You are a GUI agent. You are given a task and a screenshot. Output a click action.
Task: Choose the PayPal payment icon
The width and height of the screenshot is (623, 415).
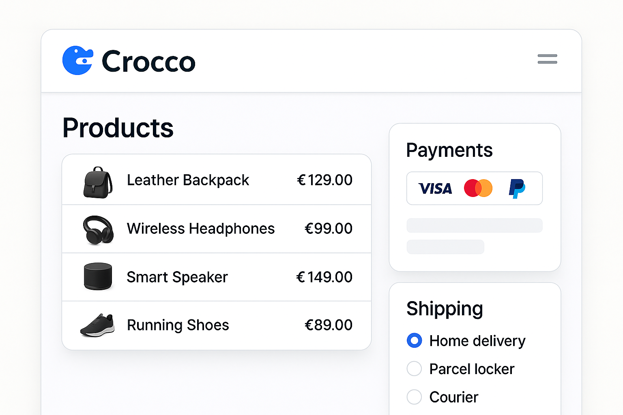517,188
